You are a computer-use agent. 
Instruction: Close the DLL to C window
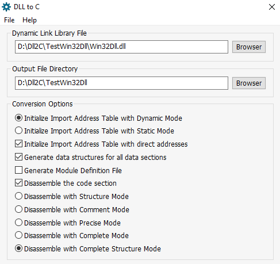pos(272,7)
